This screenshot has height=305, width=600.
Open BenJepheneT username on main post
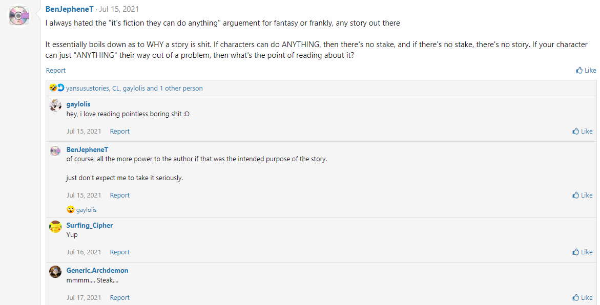(70, 9)
